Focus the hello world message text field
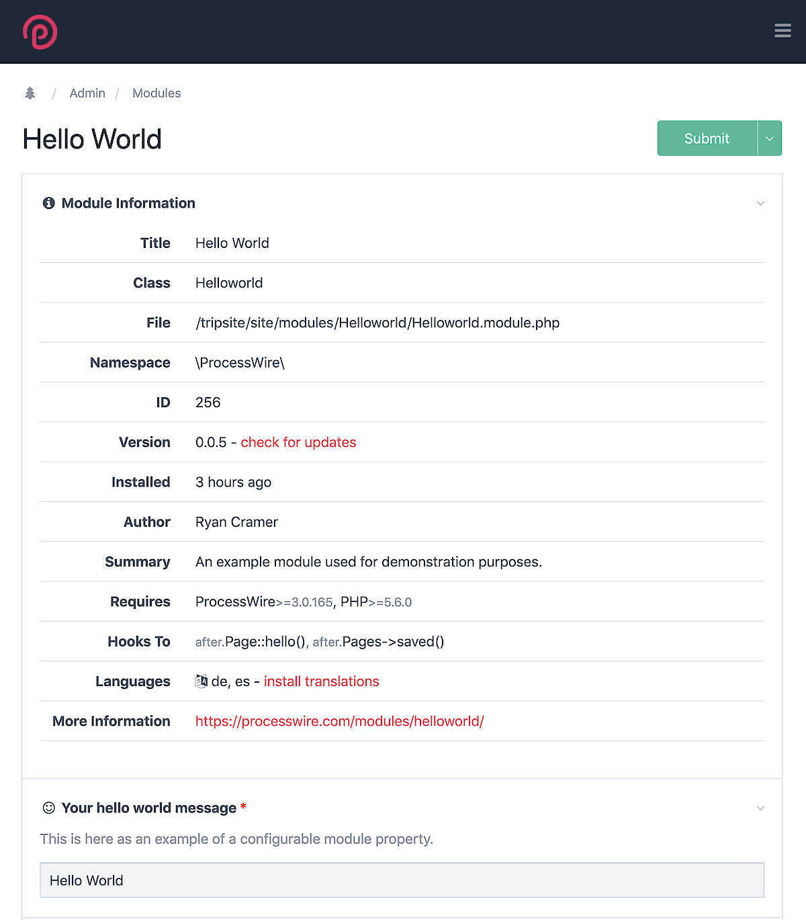 point(402,880)
